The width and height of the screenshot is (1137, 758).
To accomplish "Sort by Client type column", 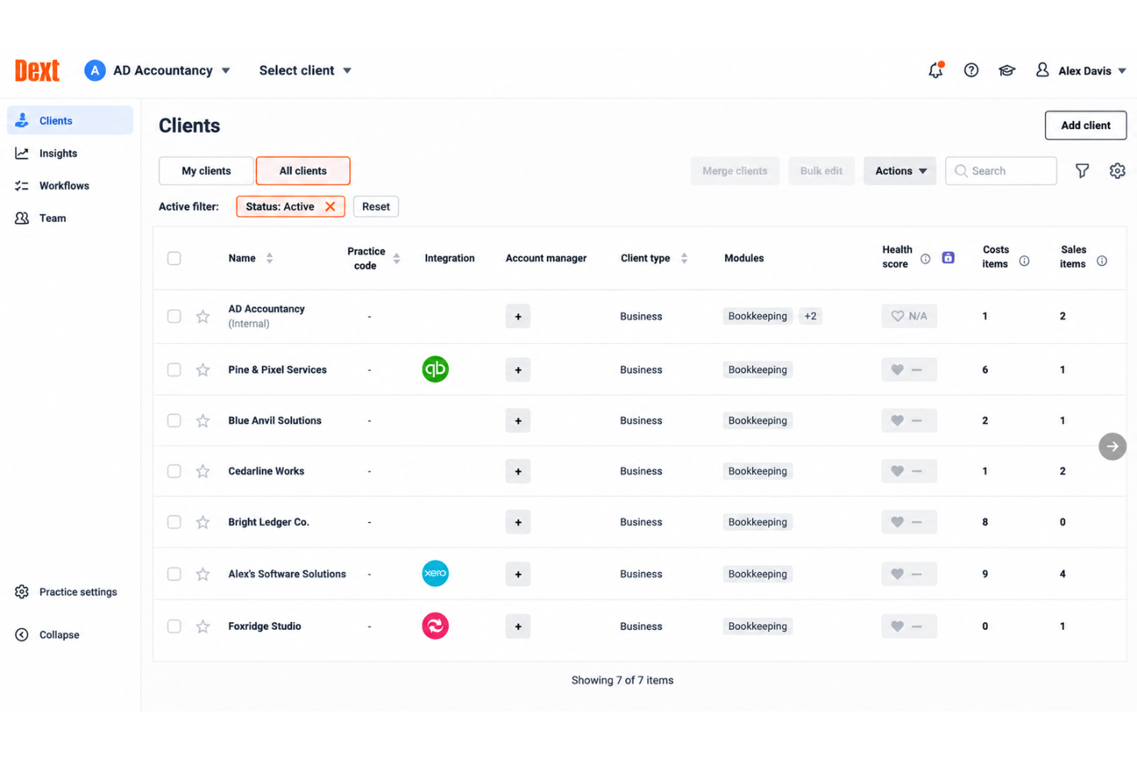I will click(x=684, y=258).
